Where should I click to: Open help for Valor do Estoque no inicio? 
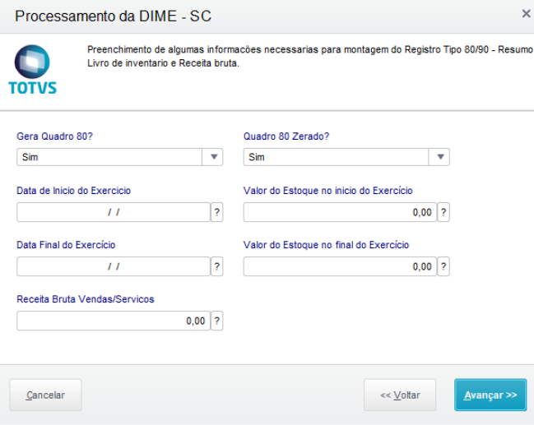click(443, 212)
